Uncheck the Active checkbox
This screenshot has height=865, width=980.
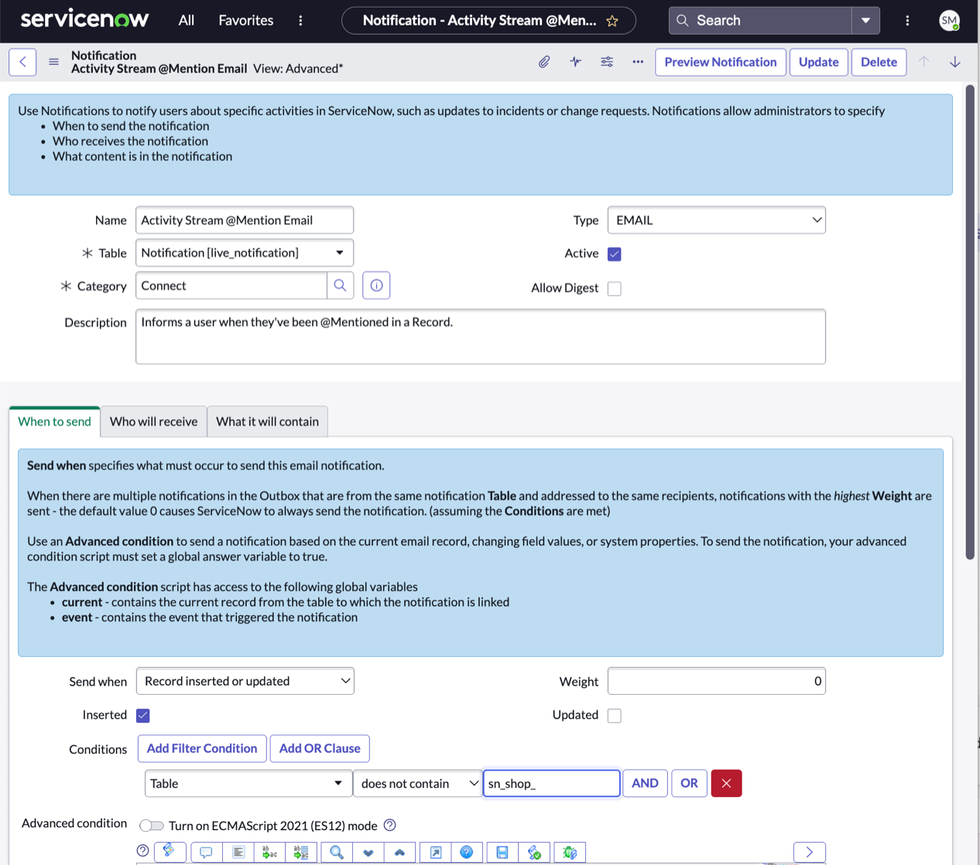(615, 254)
